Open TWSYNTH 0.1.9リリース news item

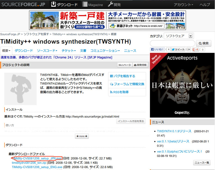coord(174,131)
